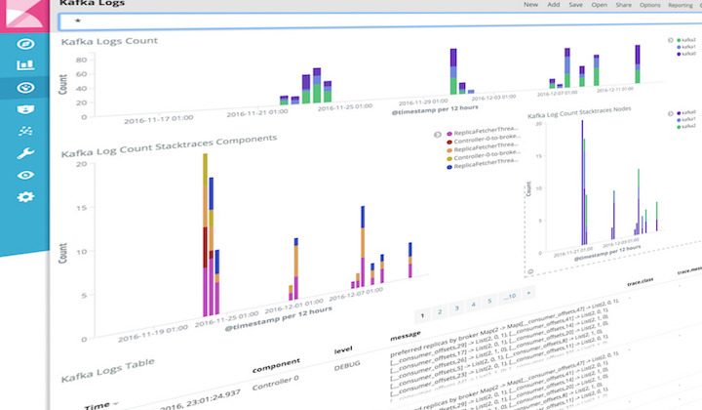
Task: Click Options in the top menu
Action: click(x=649, y=5)
